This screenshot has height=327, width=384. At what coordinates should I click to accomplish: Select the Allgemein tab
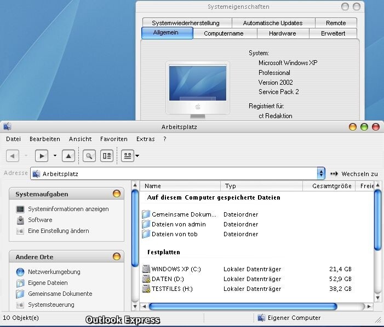pyautogui.click(x=167, y=33)
